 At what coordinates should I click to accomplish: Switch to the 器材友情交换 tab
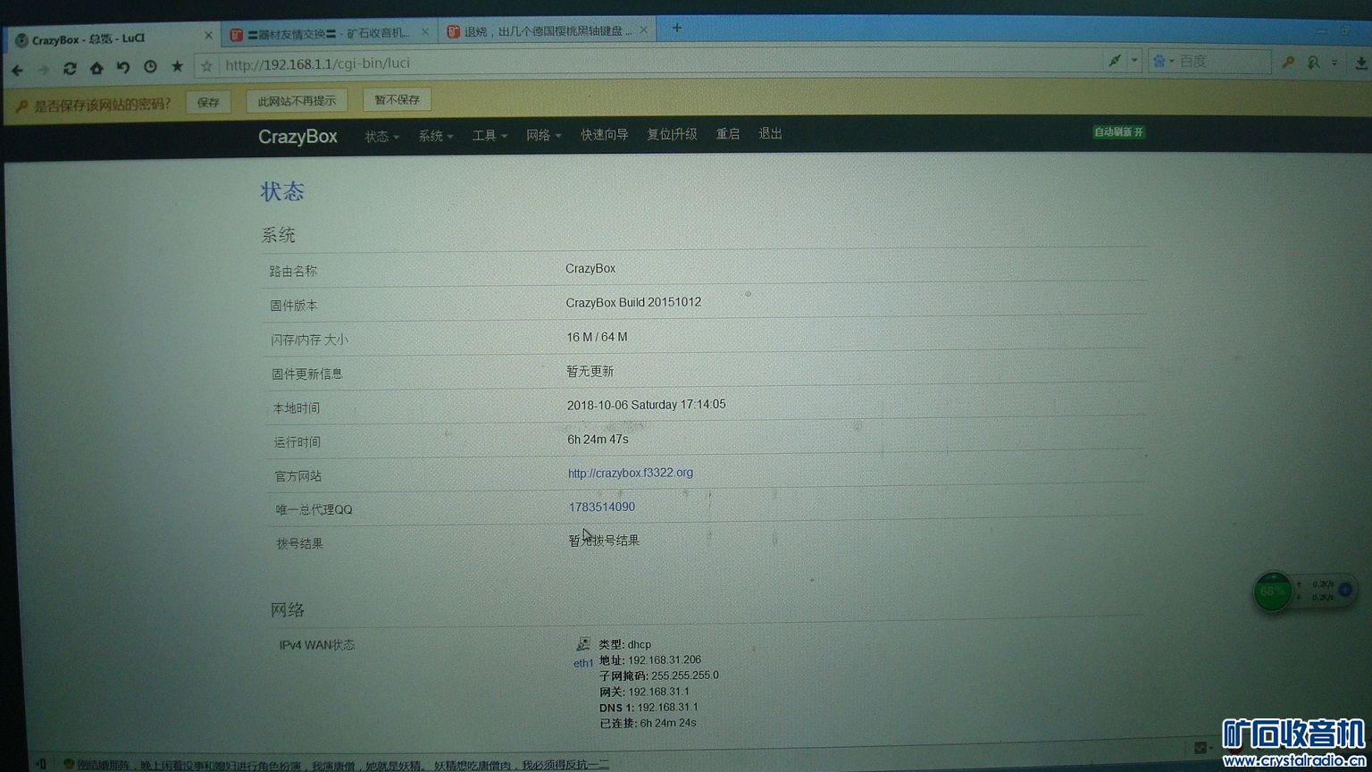[328, 34]
